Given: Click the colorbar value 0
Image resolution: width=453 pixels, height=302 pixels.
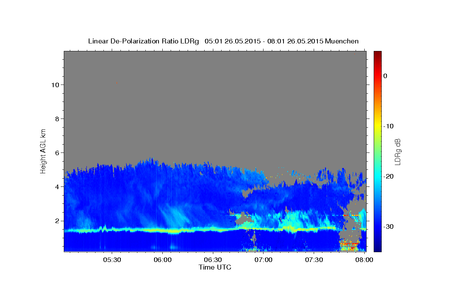Looking at the screenshot, I should [x=385, y=76].
